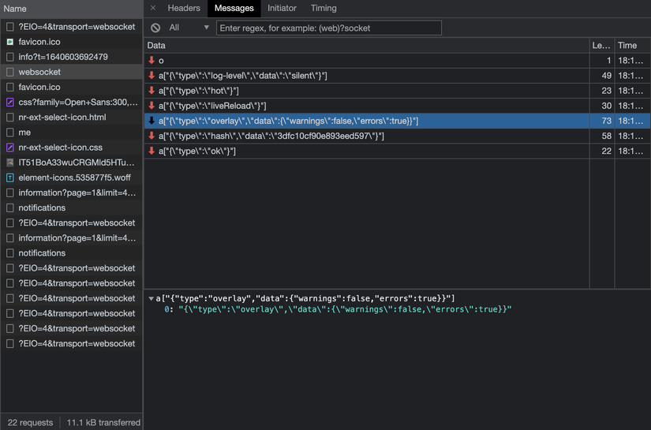The image size is (651, 430).
Task: Click the element-icons woff font icon
Action: [x=10, y=178]
